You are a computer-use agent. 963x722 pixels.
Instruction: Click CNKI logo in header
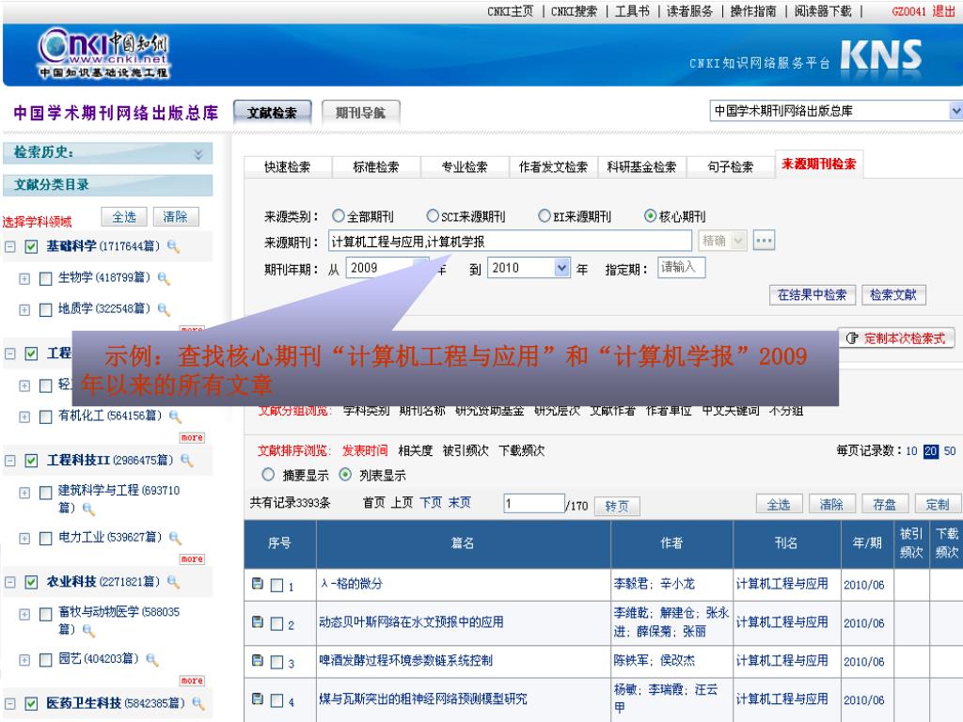(103, 54)
